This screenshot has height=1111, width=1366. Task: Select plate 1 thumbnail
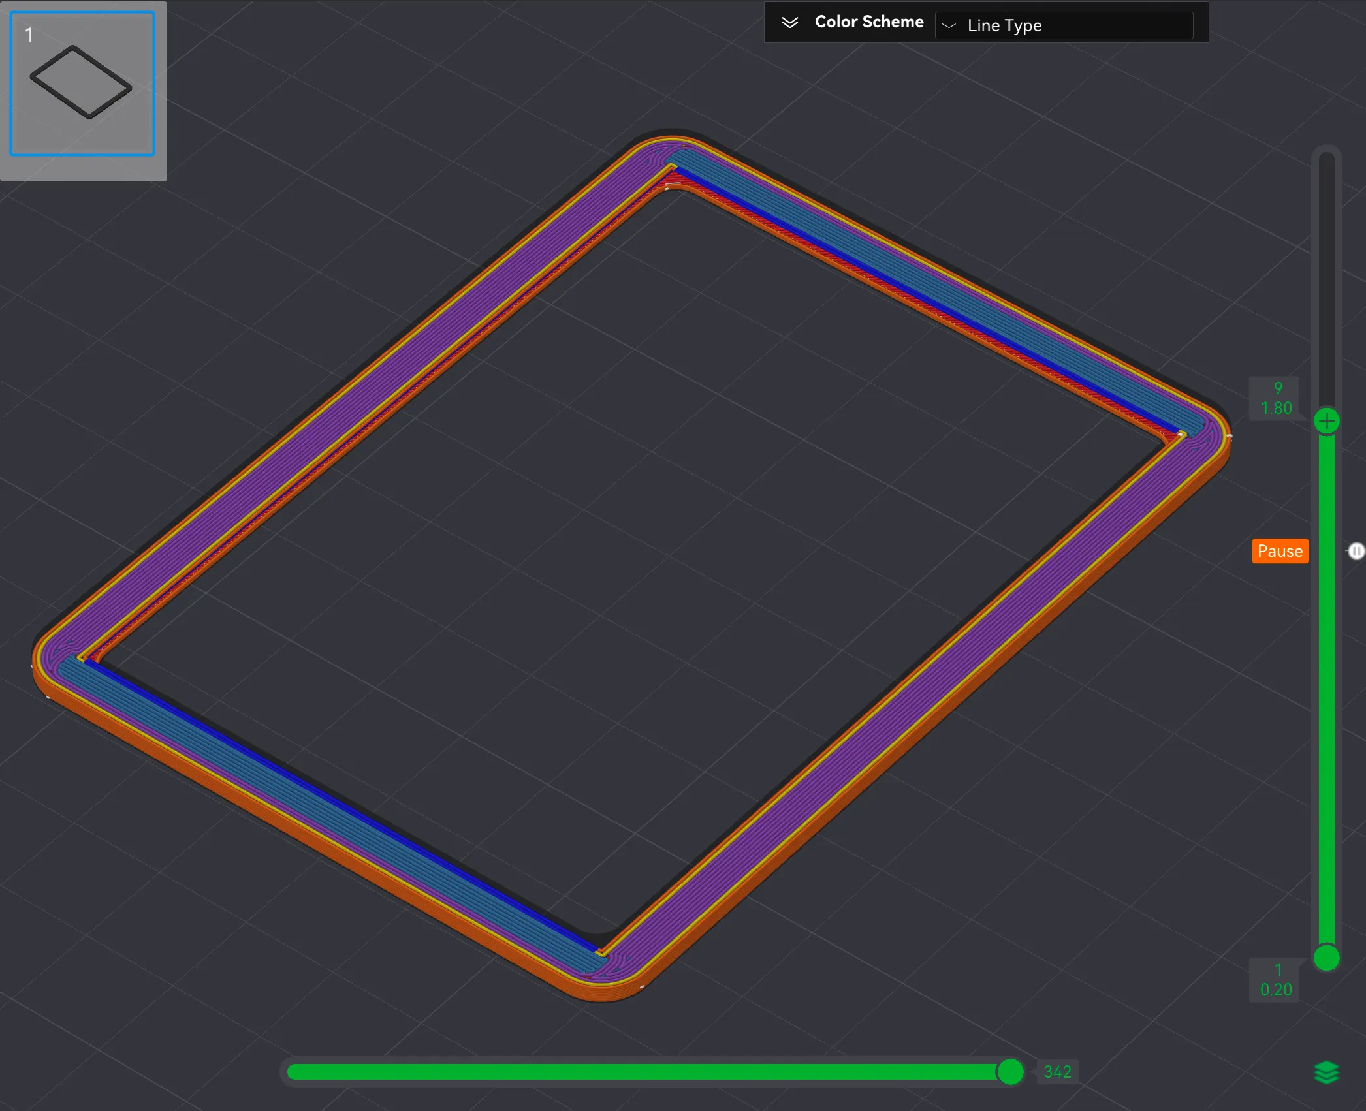82,84
